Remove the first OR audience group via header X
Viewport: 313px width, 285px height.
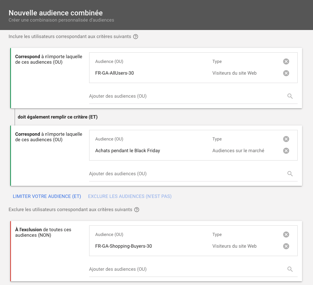pos(286,61)
